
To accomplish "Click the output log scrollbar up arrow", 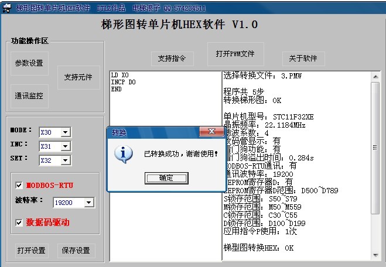I will tap(376, 76).
